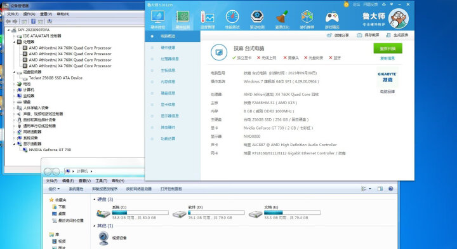Click the Explorer back navigation button
The height and width of the screenshot is (249, 457).
tap(48, 172)
